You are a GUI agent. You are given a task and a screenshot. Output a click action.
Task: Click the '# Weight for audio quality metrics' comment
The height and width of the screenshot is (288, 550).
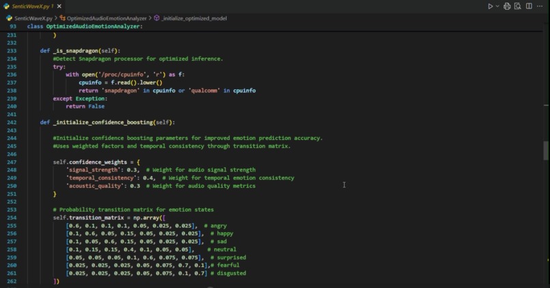(201, 186)
